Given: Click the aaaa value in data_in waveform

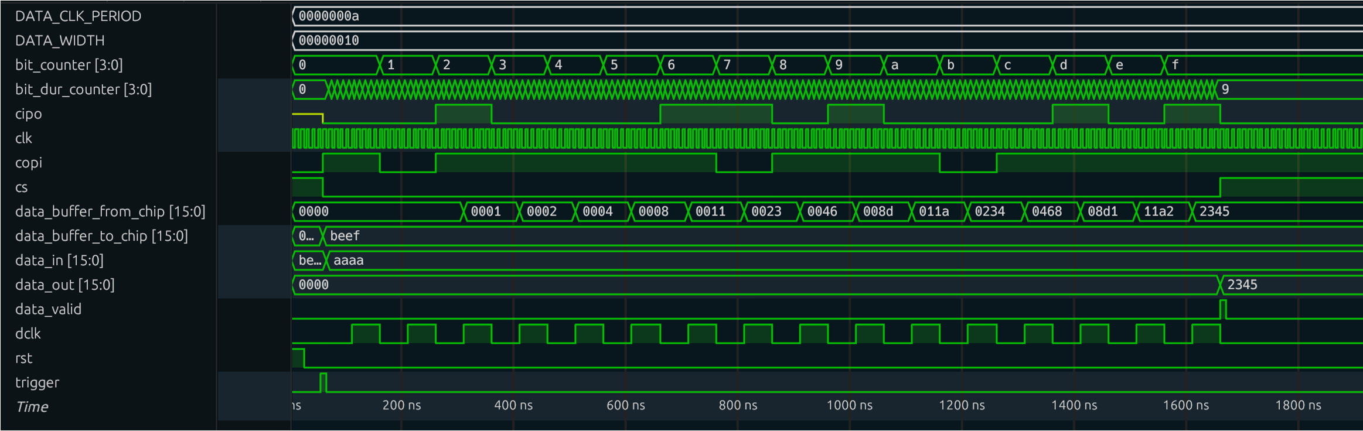Looking at the screenshot, I should [x=348, y=261].
